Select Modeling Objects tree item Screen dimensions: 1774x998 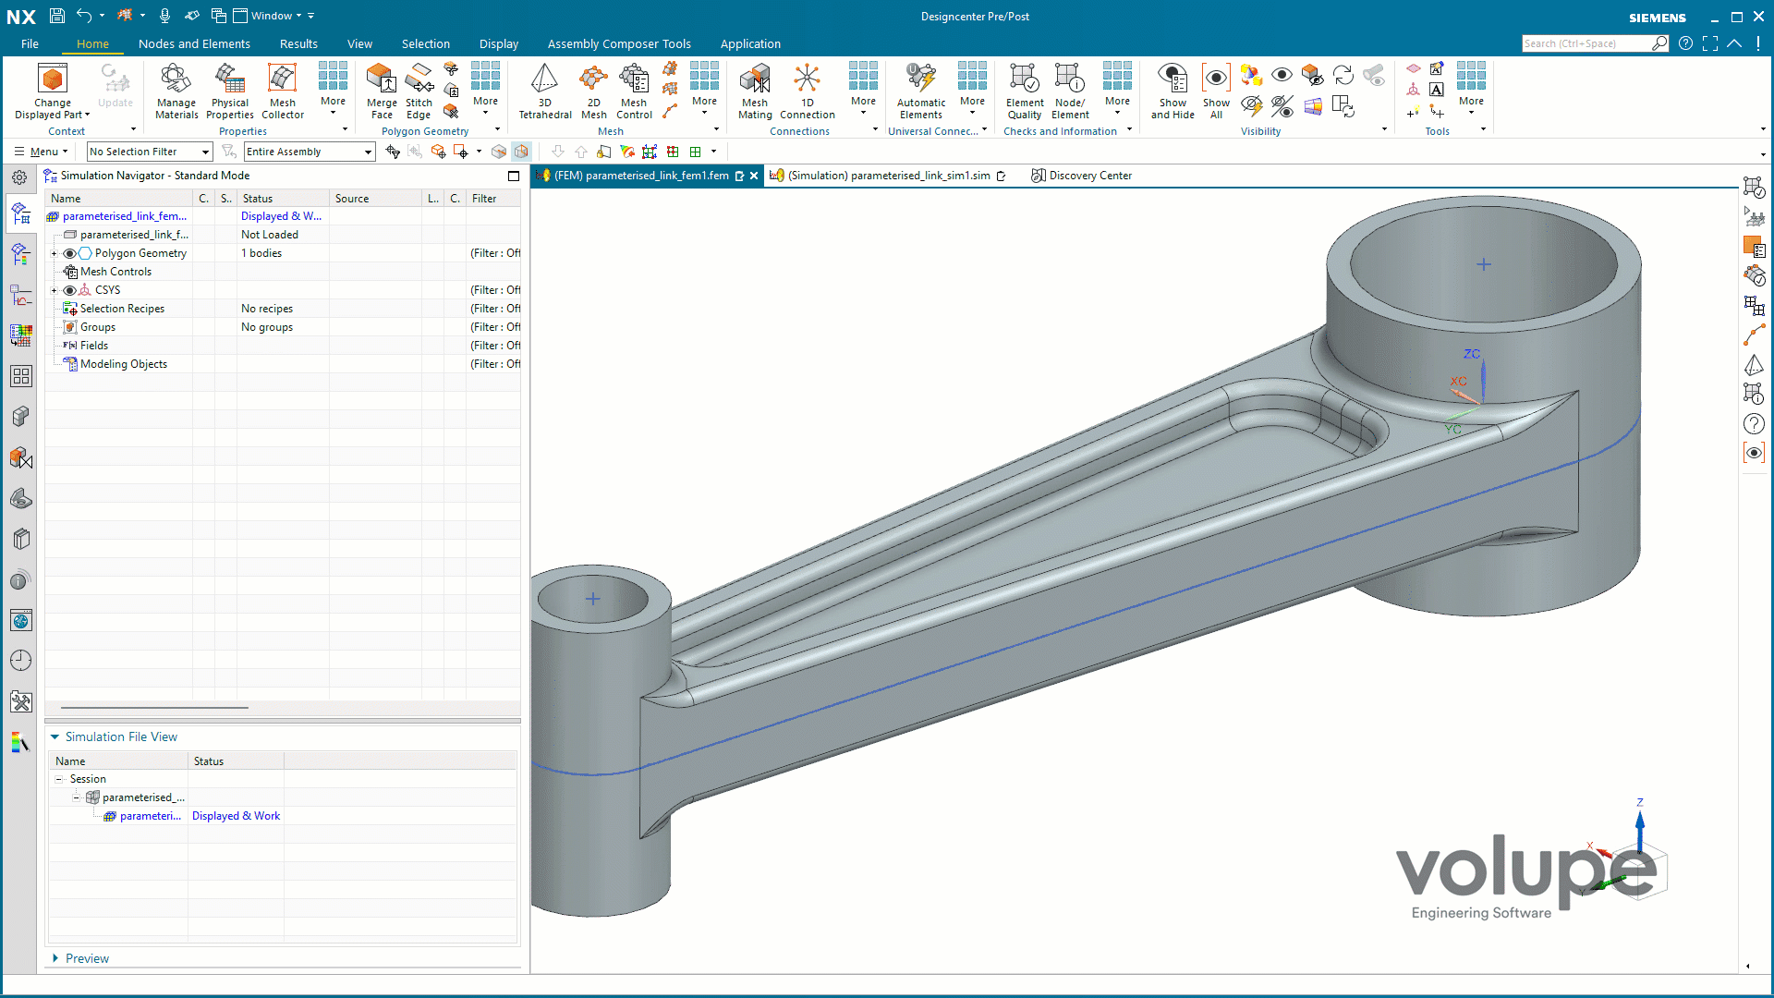coord(123,364)
